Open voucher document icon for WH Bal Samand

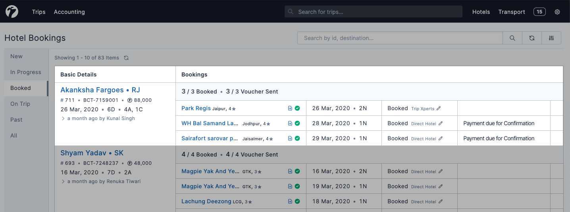click(290, 124)
